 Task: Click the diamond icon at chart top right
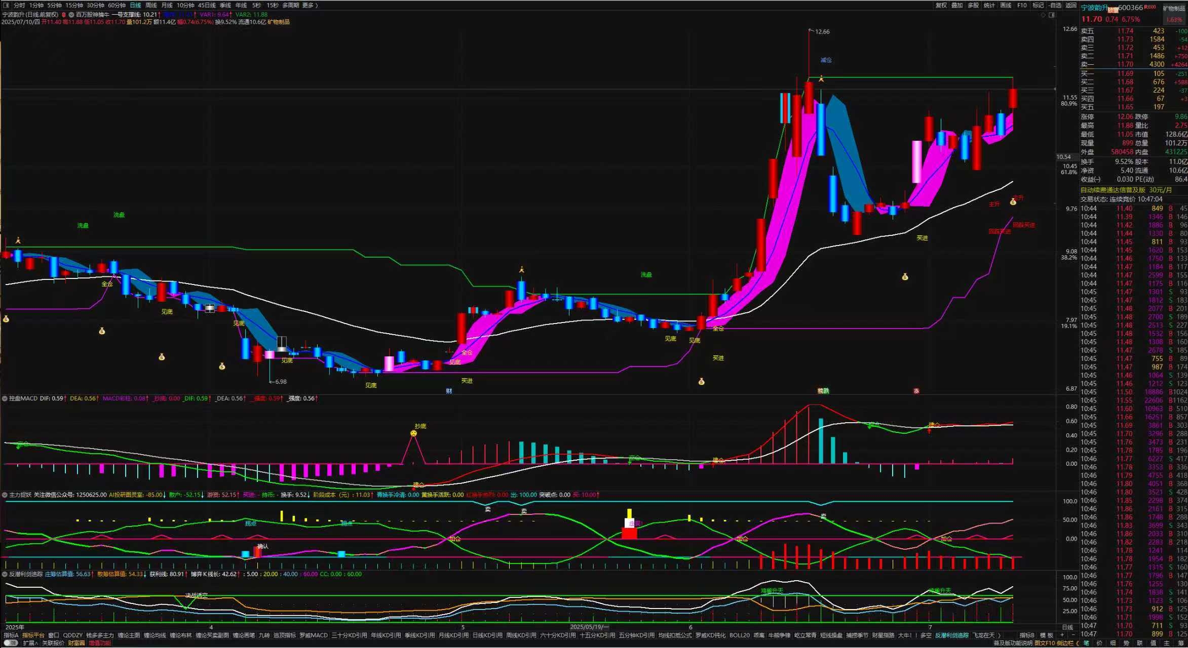coord(1043,15)
